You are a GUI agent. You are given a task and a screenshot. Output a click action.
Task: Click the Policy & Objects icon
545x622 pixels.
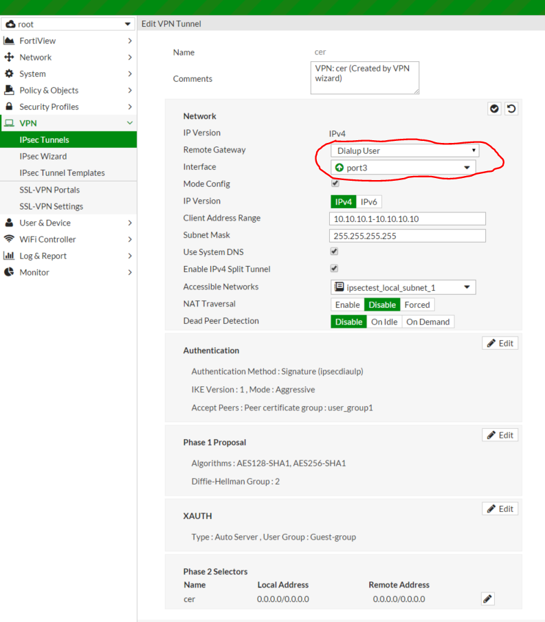pyautogui.click(x=9, y=90)
